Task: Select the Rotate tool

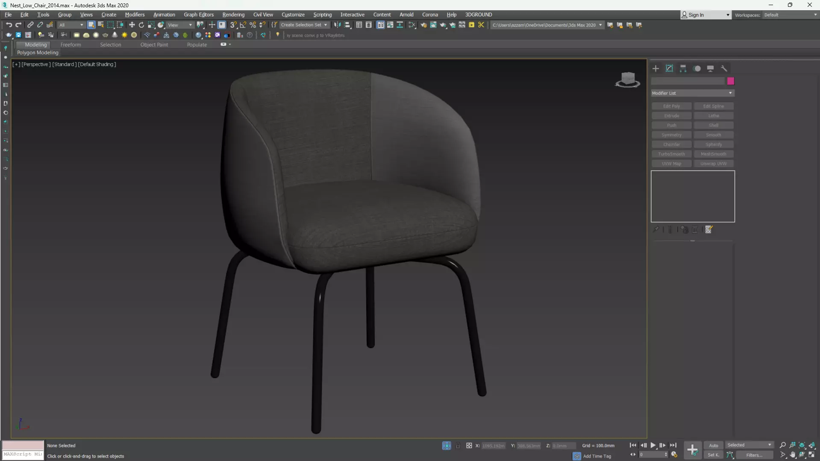Action: point(141,25)
